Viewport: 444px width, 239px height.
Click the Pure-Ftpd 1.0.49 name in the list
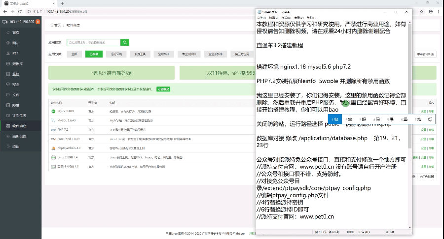pos(69,139)
